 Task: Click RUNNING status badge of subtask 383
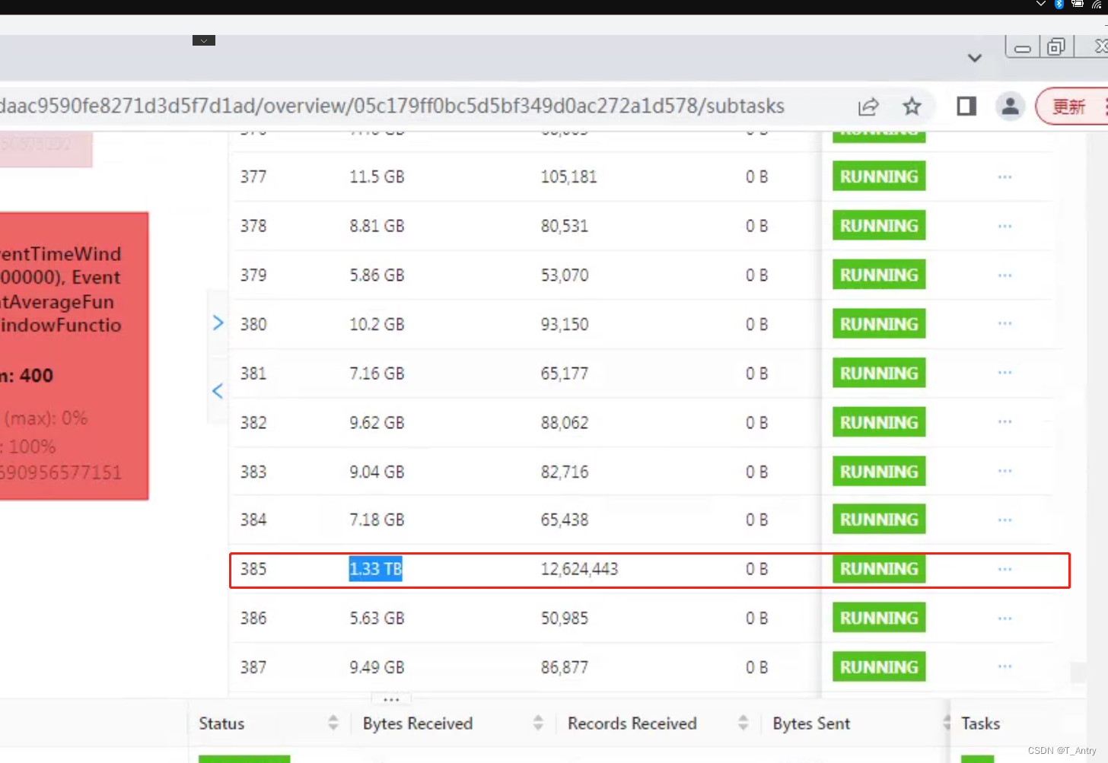879,472
